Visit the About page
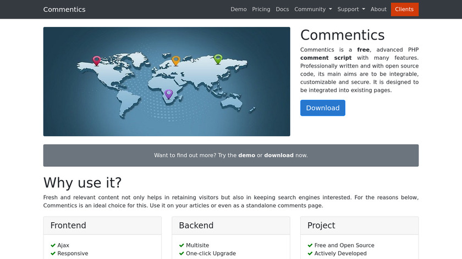 378,9
